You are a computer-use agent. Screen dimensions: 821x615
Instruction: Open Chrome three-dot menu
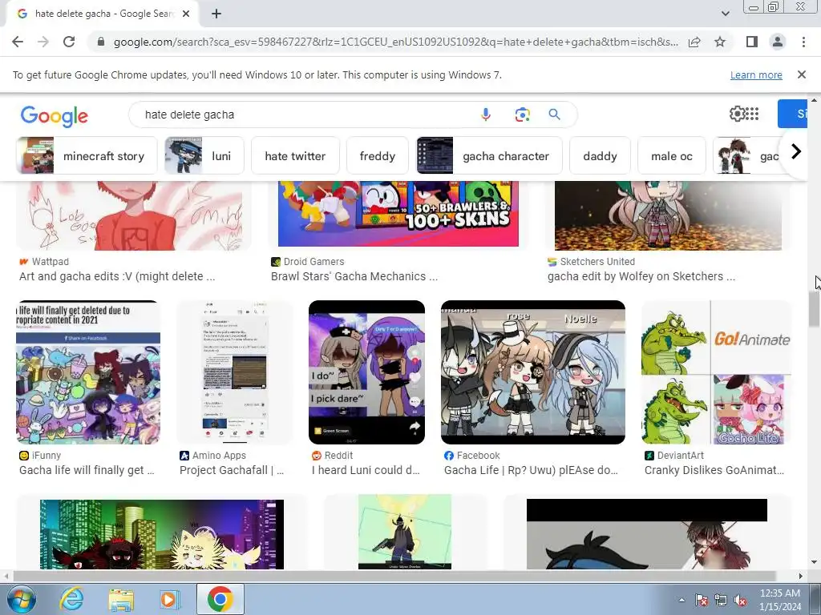pyautogui.click(x=803, y=42)
